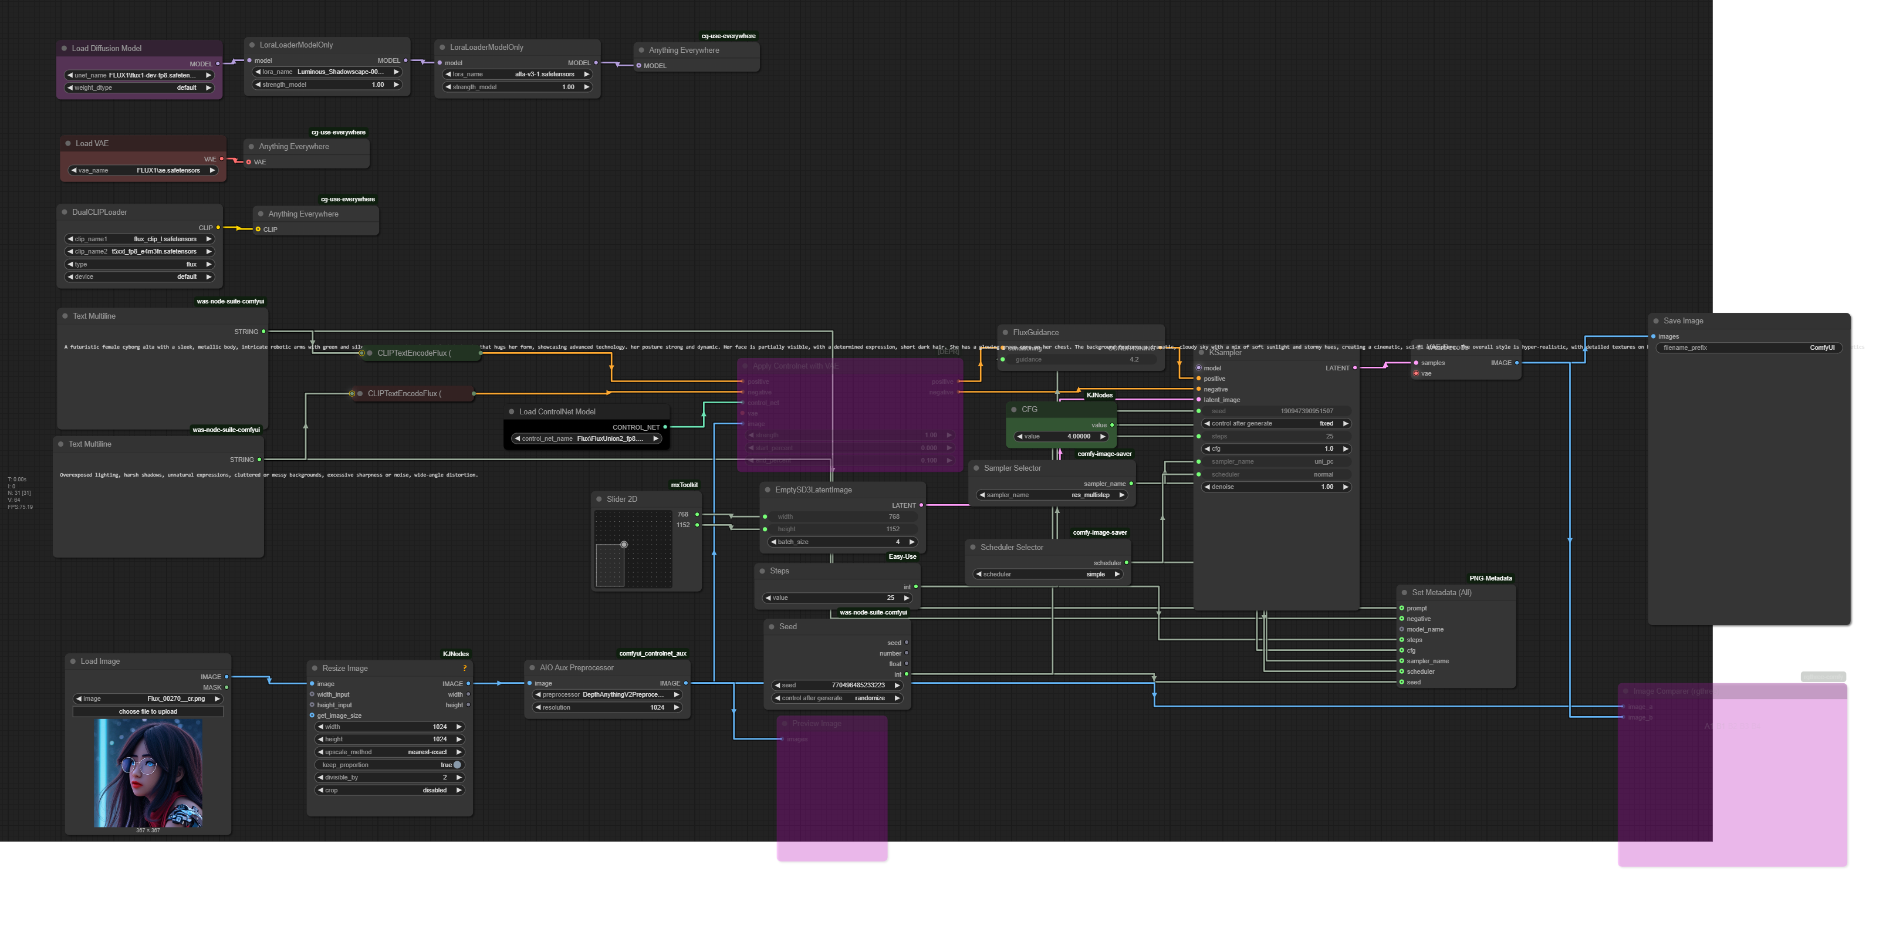Select the LATENT output port of KSampler
Screen dimensions: 1903x935
click(x=1355, y=368)
